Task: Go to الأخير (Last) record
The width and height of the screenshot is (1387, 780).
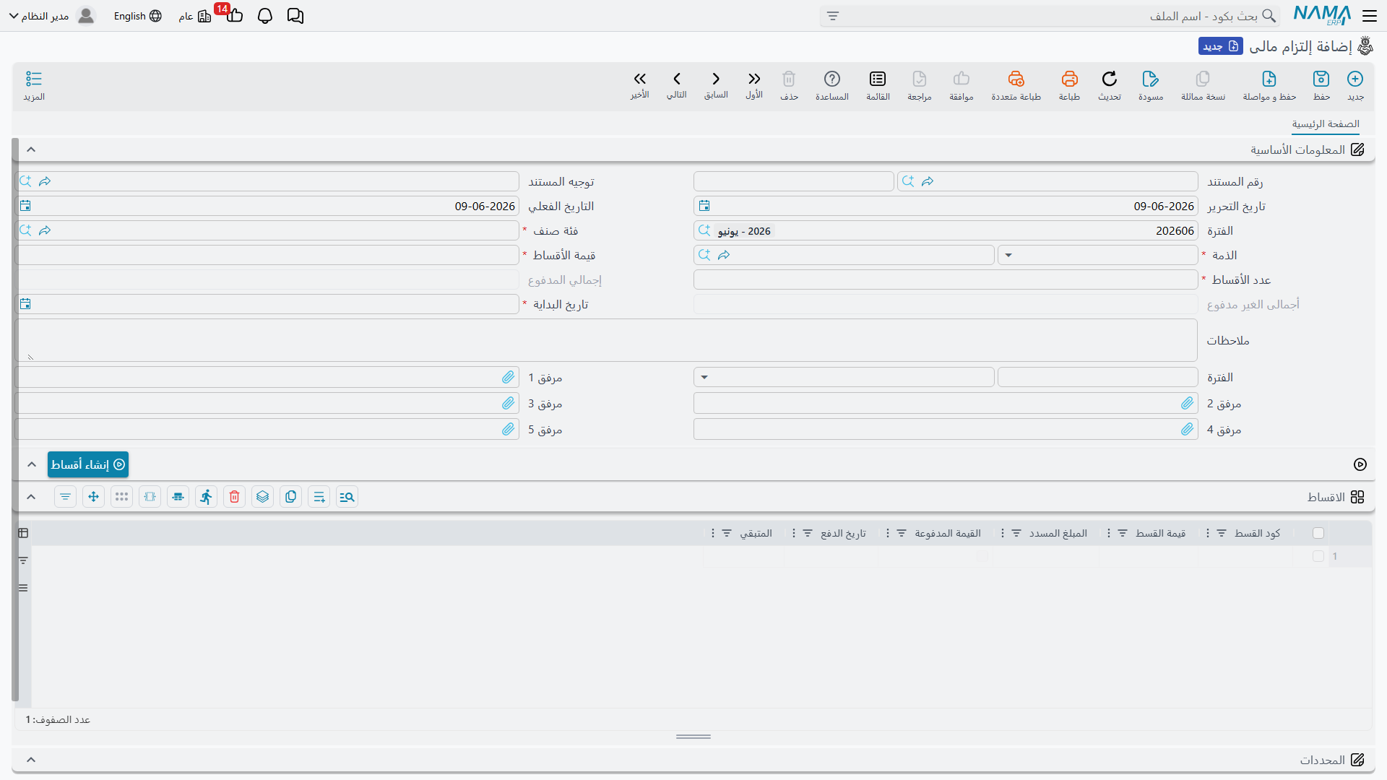Action: pyautogui.click(x=639, y=85)
